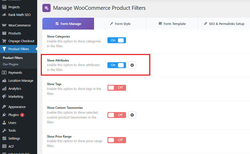Click the Marketing megaphone icon
The height and width of the screenshot is (154, 250).
tap(4, 96)
